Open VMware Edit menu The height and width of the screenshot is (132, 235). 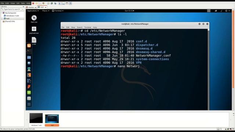[7, 3]
